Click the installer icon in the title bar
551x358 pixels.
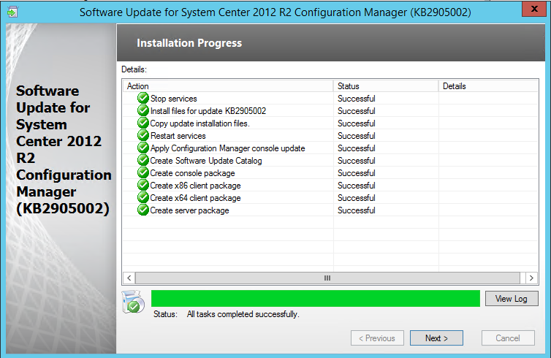pos(12,12)
